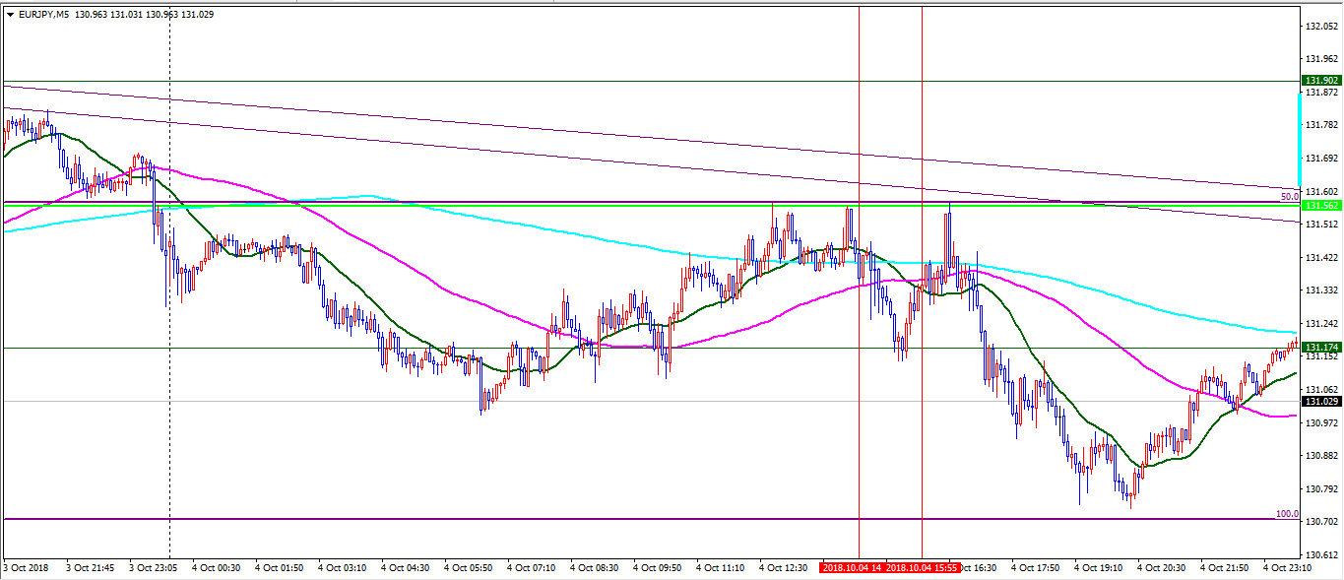Click the 4 Oct 08:30 time axis label

point(595,568)
